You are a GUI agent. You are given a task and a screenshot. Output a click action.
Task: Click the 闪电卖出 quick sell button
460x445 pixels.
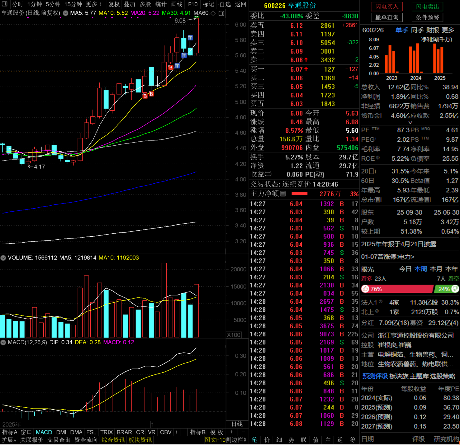(x=427, y=6)
